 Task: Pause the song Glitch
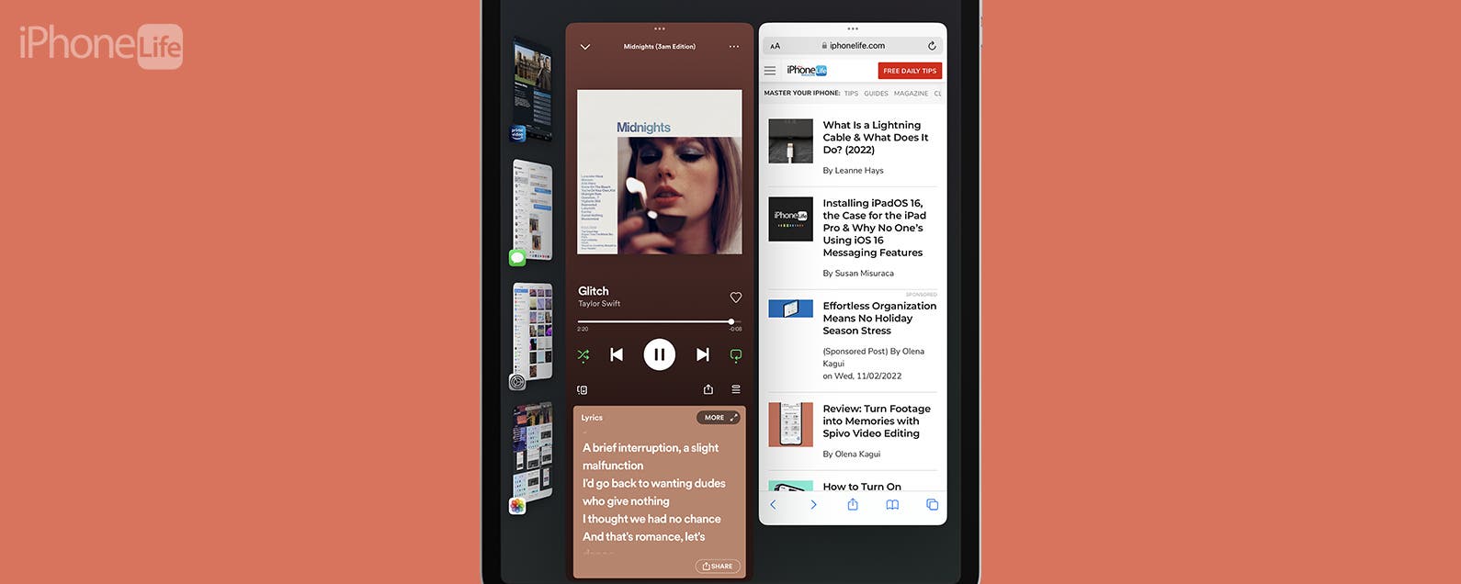(659, 354)
